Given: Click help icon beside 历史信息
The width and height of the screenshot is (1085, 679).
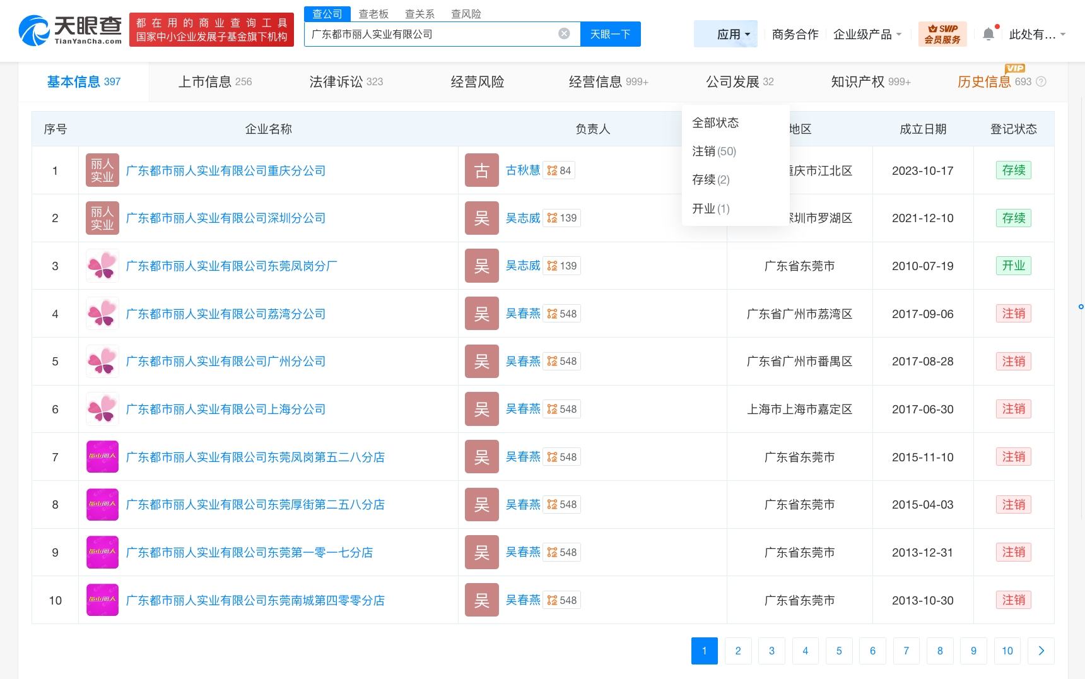Looking at the screenshot, I should pyautogui.click(x=1041, y=81).
